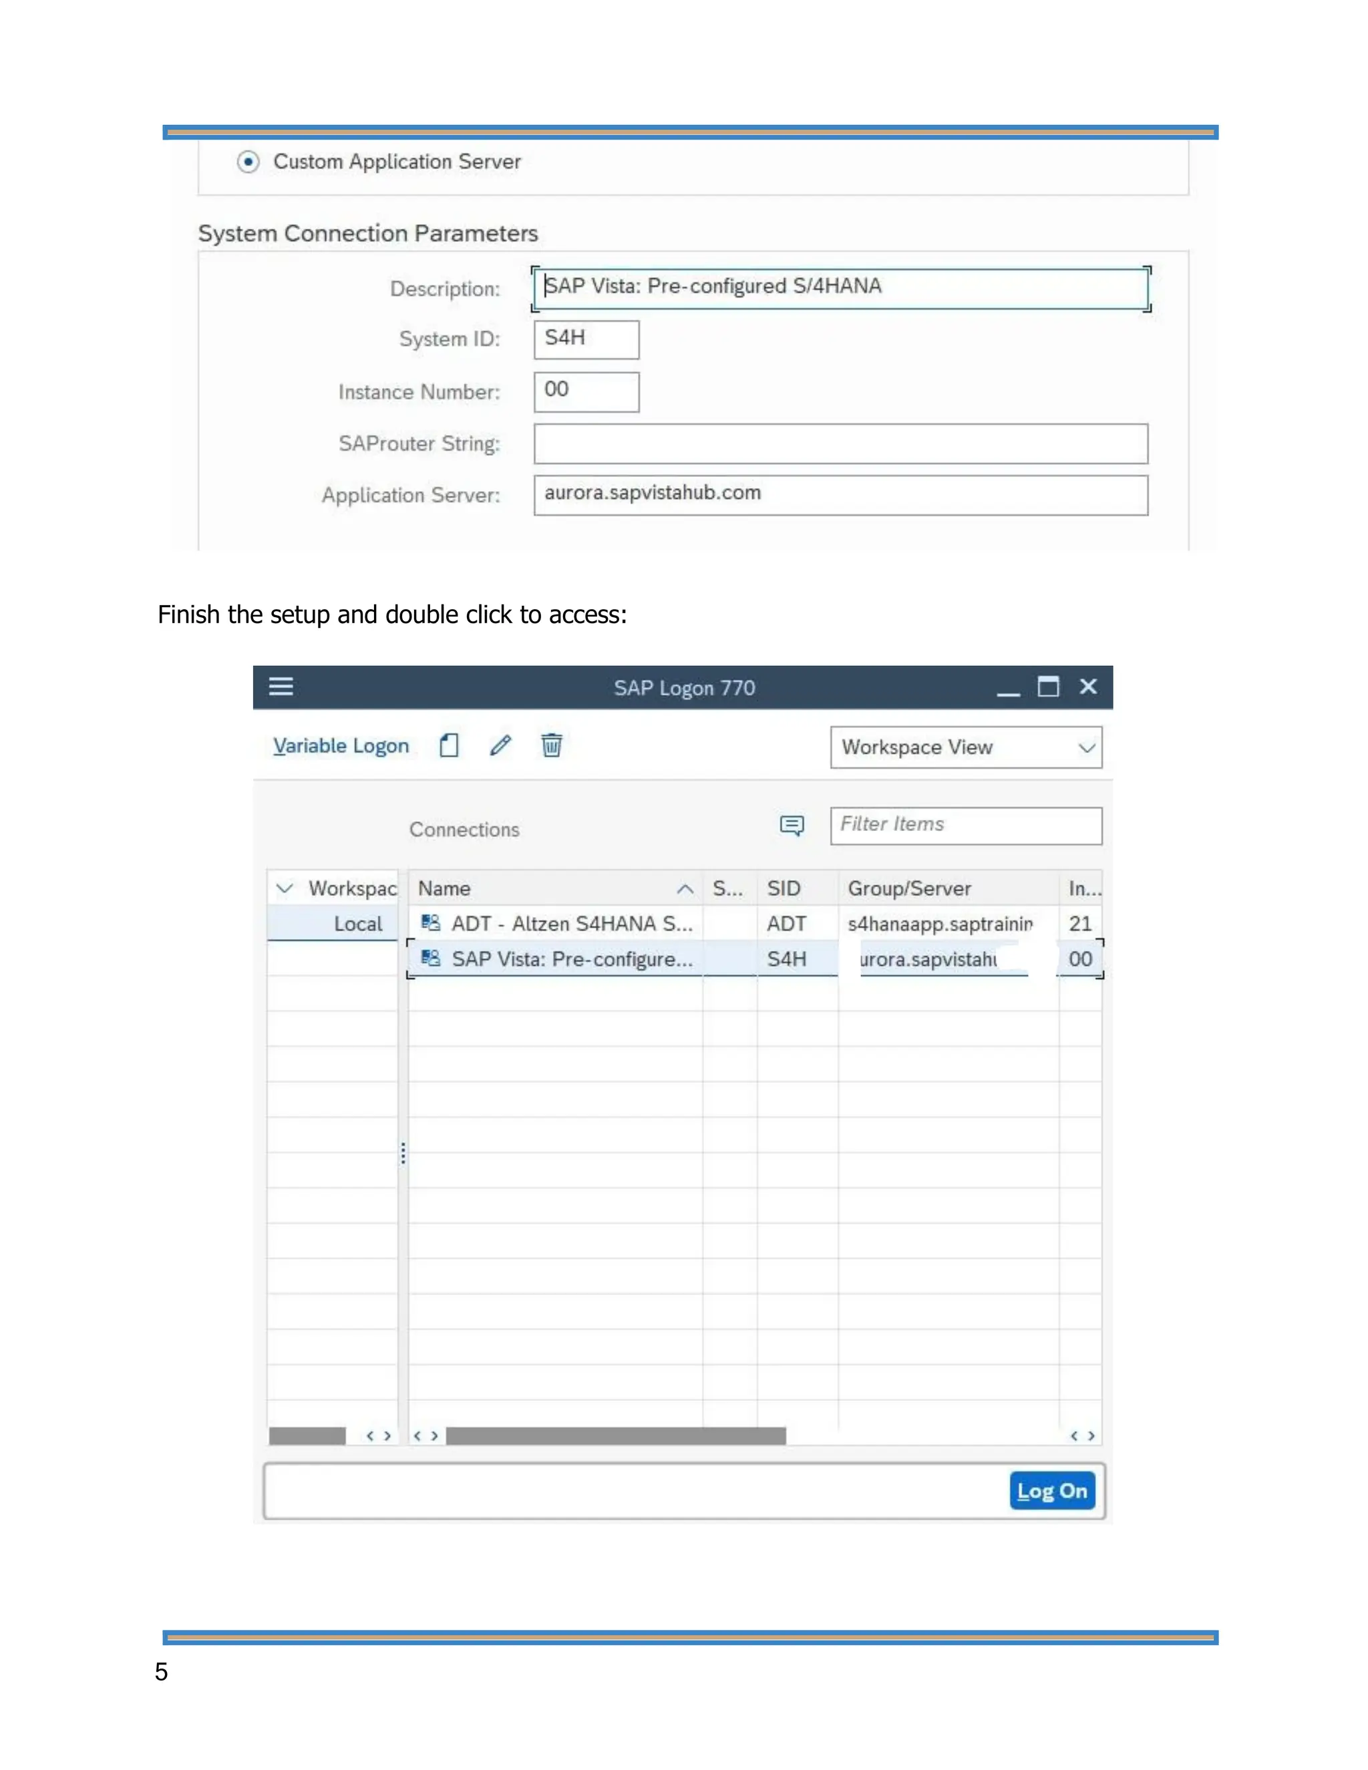Click the Description input field
Image resolution: width=1368 pixels, height=1770 pixels.
coord(840,289)
